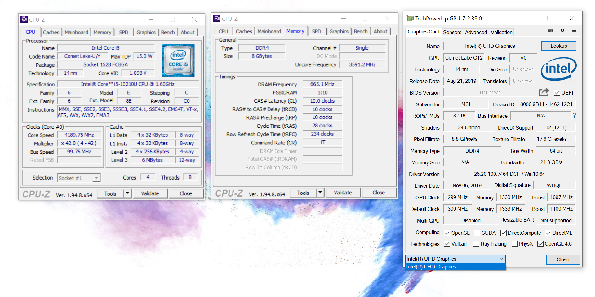The width and height of the screenshot is (595, 297).
Task: Click the app icon of the CPU-Z processor window
Action: click(x=24, y=19)
